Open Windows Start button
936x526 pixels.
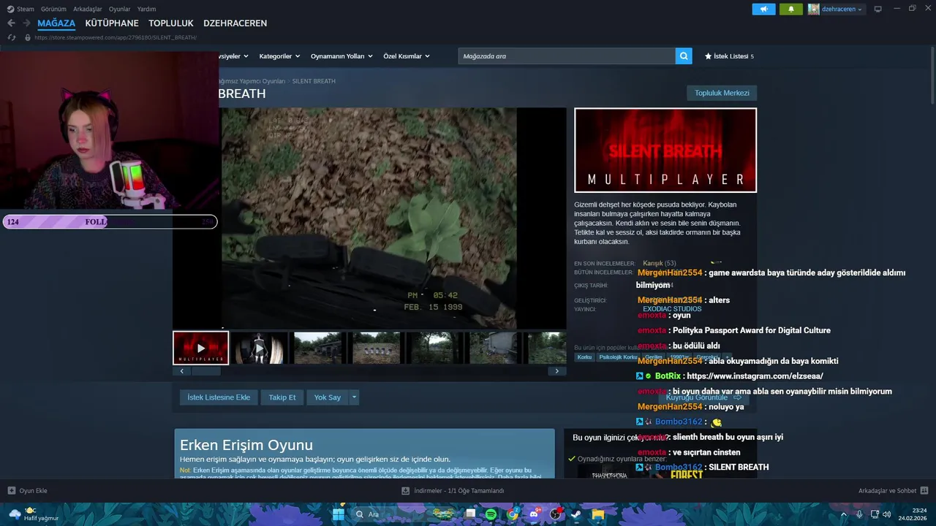point(339,514)
